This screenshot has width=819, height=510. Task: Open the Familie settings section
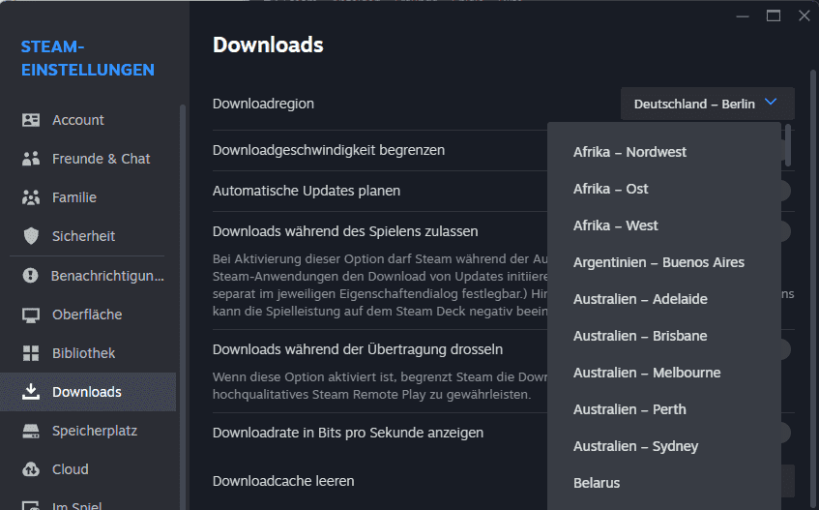pyautogui.click(x=88, y=197)
